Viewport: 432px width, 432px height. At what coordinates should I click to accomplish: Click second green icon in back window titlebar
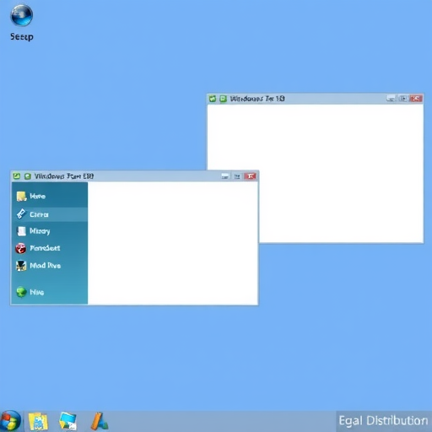tap(223, 99)
